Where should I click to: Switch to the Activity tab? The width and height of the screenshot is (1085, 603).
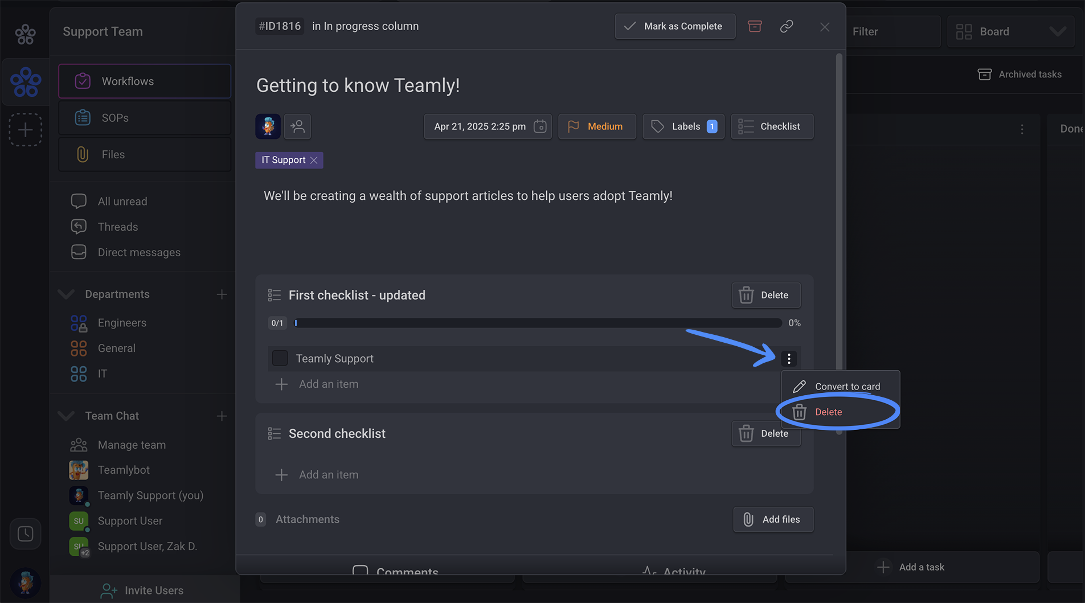point(674,571)
